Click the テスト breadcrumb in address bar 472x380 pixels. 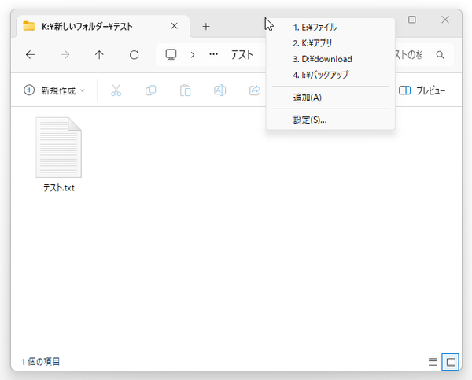click(x=242, y=55)
